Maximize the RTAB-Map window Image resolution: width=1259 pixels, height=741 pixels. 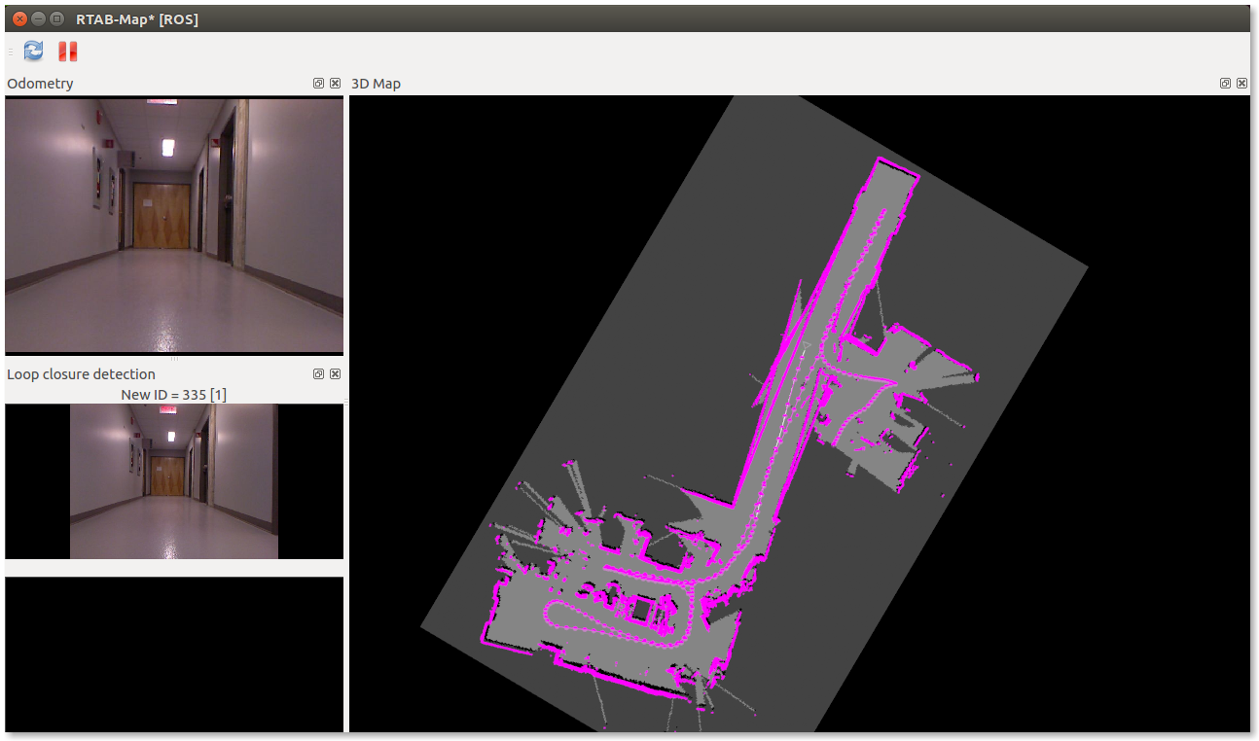point(56,18)
